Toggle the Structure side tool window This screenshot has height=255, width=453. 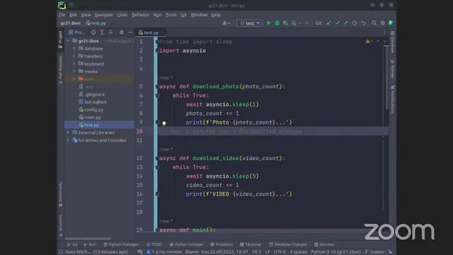coord(60,225)
